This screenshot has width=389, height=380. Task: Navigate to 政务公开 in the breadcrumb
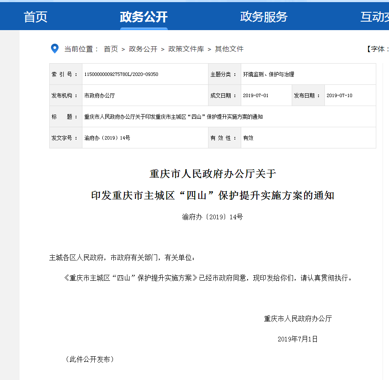point(143,49)
